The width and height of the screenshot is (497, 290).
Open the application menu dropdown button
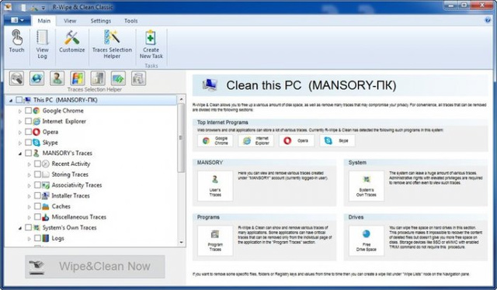(x=17, y=20)
